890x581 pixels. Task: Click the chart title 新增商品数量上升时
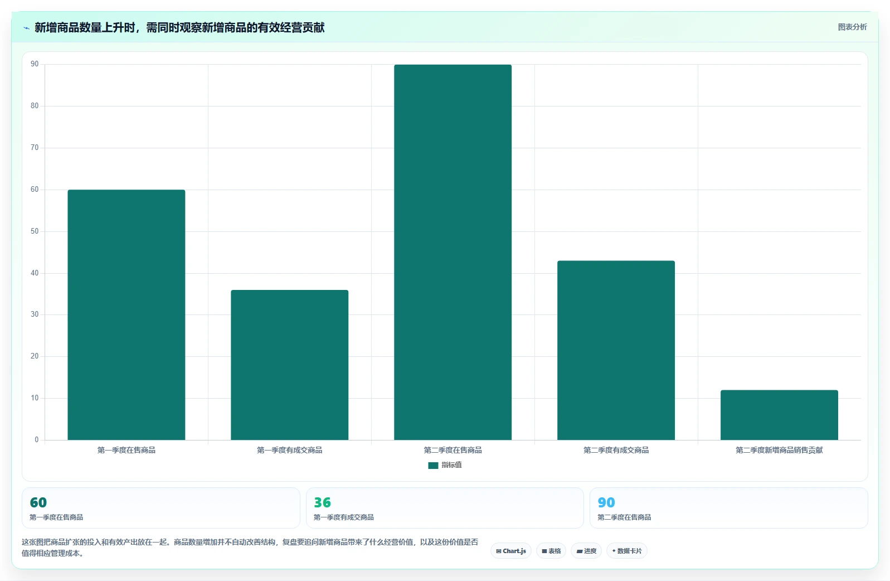179,27
